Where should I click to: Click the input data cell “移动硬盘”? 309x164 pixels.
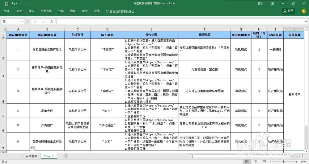point(108,125)
